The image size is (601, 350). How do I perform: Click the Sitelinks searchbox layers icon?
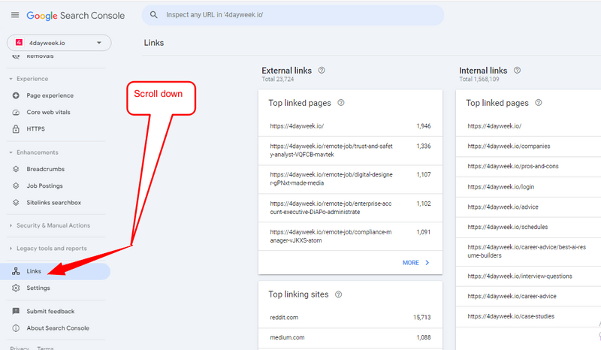[x=16, y=202]
